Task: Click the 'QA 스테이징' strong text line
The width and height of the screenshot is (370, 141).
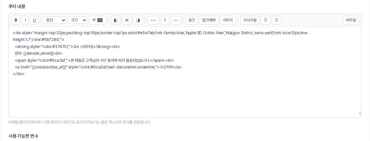Action: (x=68, y=47)
